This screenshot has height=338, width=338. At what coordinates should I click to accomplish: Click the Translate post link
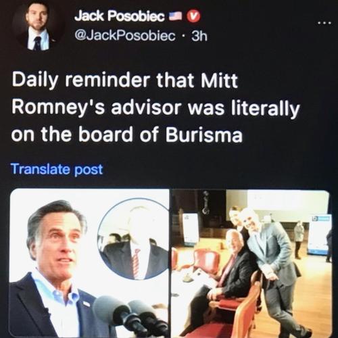pos(57,169)
